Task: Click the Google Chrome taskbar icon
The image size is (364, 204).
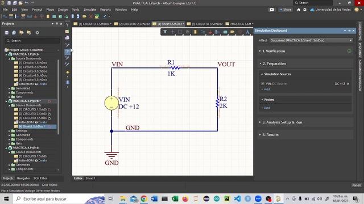Action: point(144,199)
